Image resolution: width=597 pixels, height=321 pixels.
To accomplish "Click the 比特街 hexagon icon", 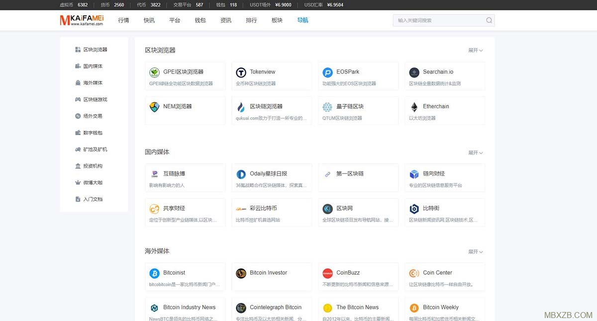I will tap(414, 209).
